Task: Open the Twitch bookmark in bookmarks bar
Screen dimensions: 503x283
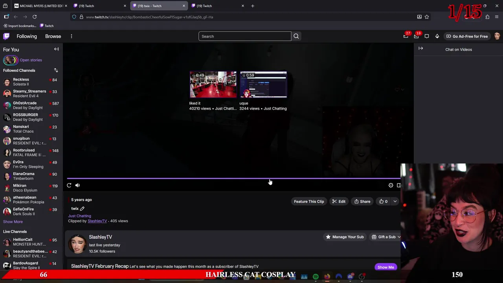Action: click(x=47, y=26)
